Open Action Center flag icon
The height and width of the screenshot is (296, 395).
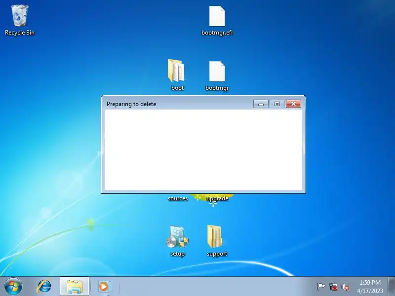pyautogui.click(x=321, y=287)
